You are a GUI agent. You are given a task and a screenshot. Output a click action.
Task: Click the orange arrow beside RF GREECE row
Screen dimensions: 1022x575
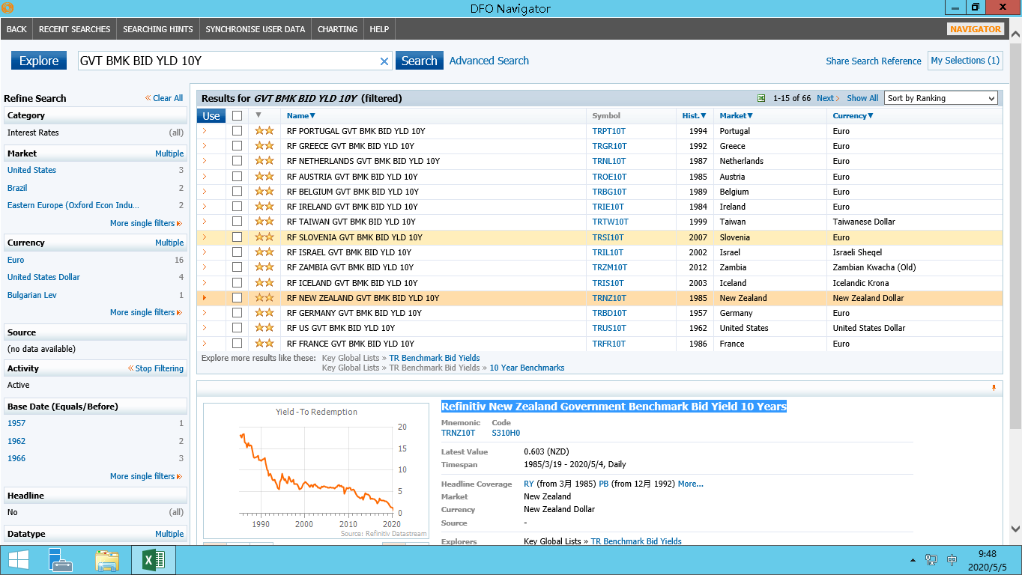[x=204, y=146]
